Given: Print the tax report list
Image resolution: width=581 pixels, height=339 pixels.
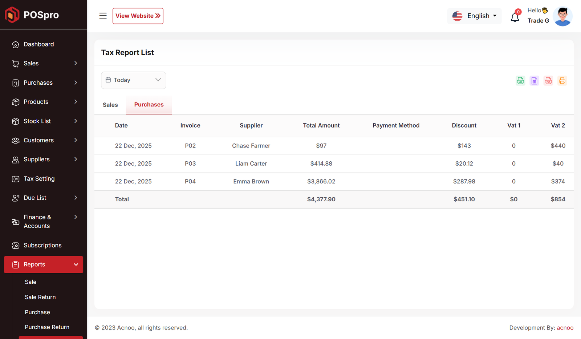Looking at the screenshot, I should [x=562, y=81].
